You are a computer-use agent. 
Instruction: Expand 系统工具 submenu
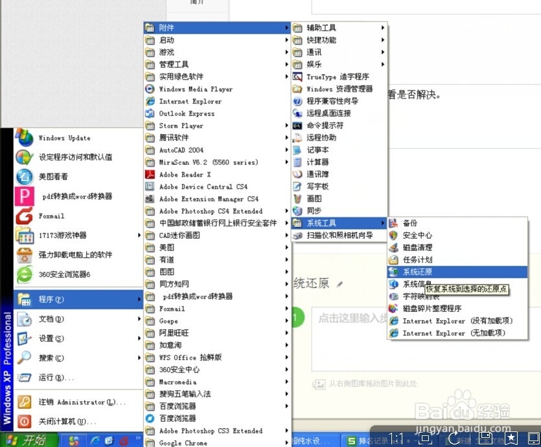pos(339,223)
